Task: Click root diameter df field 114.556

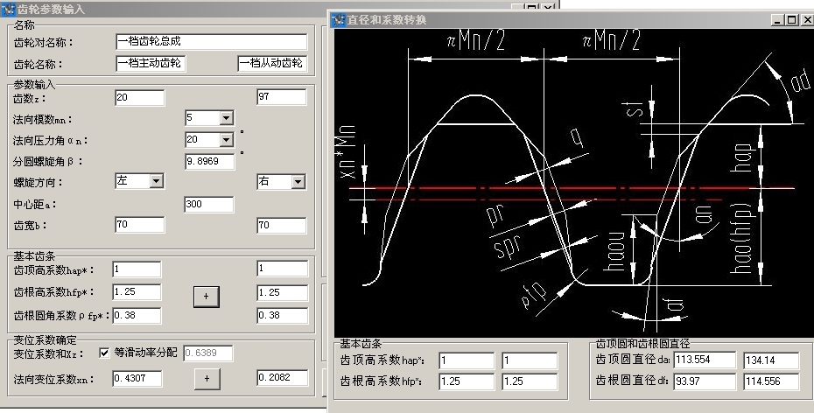Action: click(771, 381)
